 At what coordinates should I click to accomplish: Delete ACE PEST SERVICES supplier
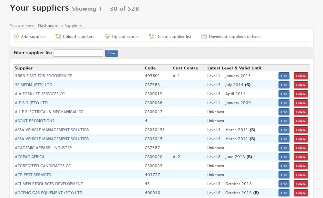pos(301,175)
